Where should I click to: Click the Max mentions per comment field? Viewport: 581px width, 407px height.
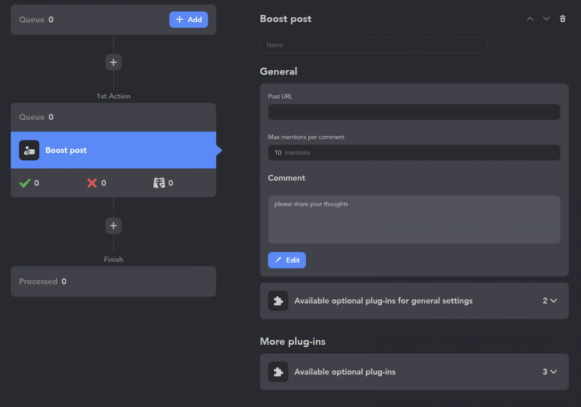click(x=414, y=153)
